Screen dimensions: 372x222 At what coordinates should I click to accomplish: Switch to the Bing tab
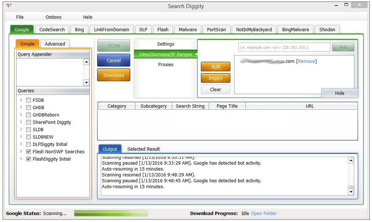[79, 30]
